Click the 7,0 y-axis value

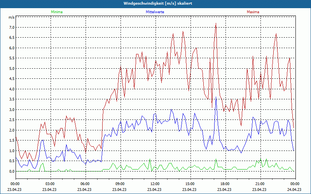click(x=12, y=27)
